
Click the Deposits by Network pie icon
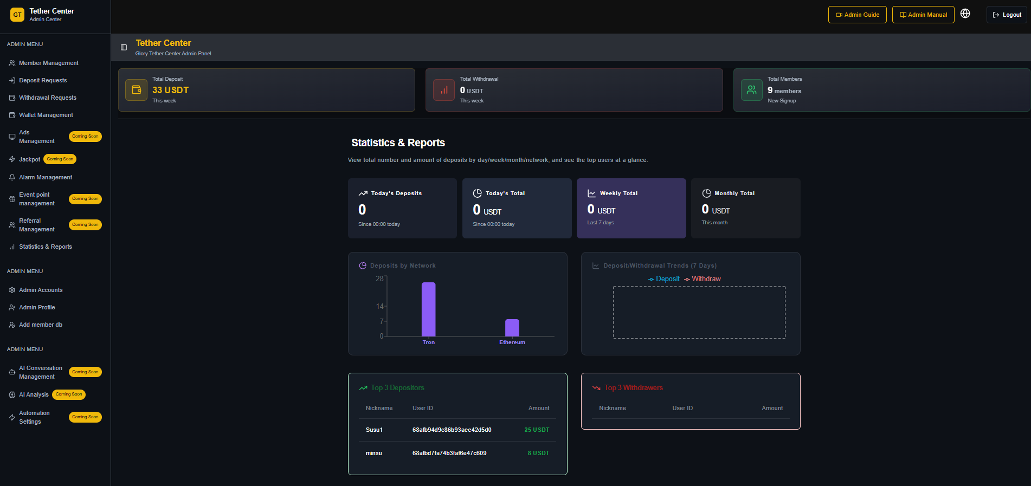(x=363, y=265)
